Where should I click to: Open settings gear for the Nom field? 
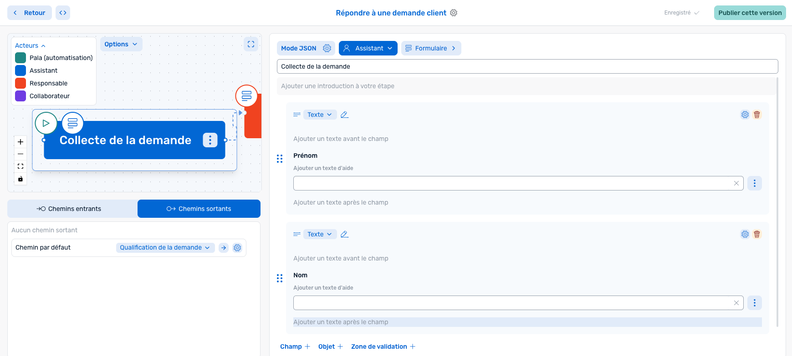(745, 234)
